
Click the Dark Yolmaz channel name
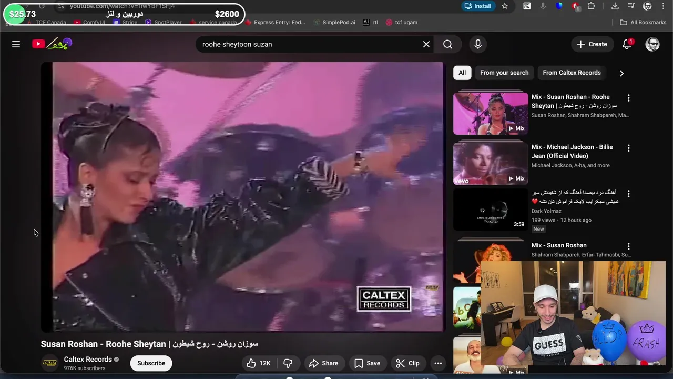(546, 211)
